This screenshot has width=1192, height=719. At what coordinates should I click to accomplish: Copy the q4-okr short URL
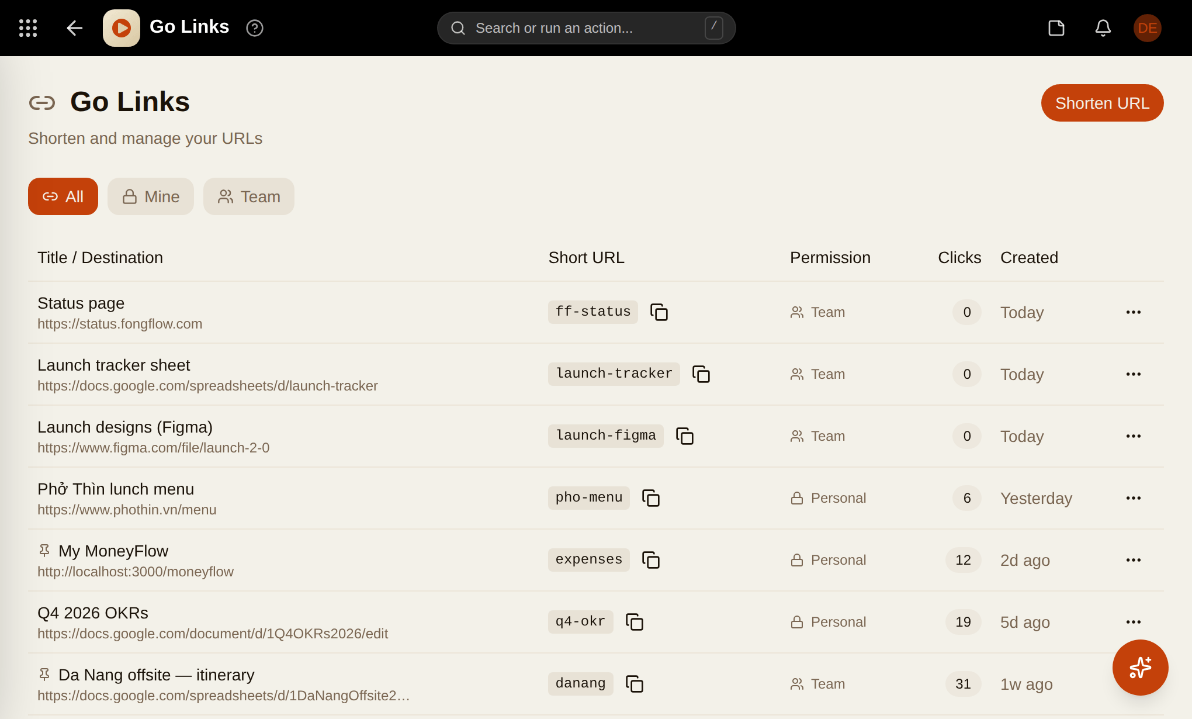[635, 622]
